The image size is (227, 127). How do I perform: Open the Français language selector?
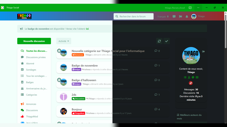(x=163, y=17)
